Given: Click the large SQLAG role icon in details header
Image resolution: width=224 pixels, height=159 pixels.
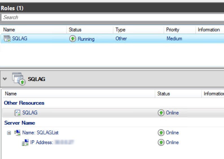Looking at the screenshot, I should pyautogui.click(x=19, y=79).
